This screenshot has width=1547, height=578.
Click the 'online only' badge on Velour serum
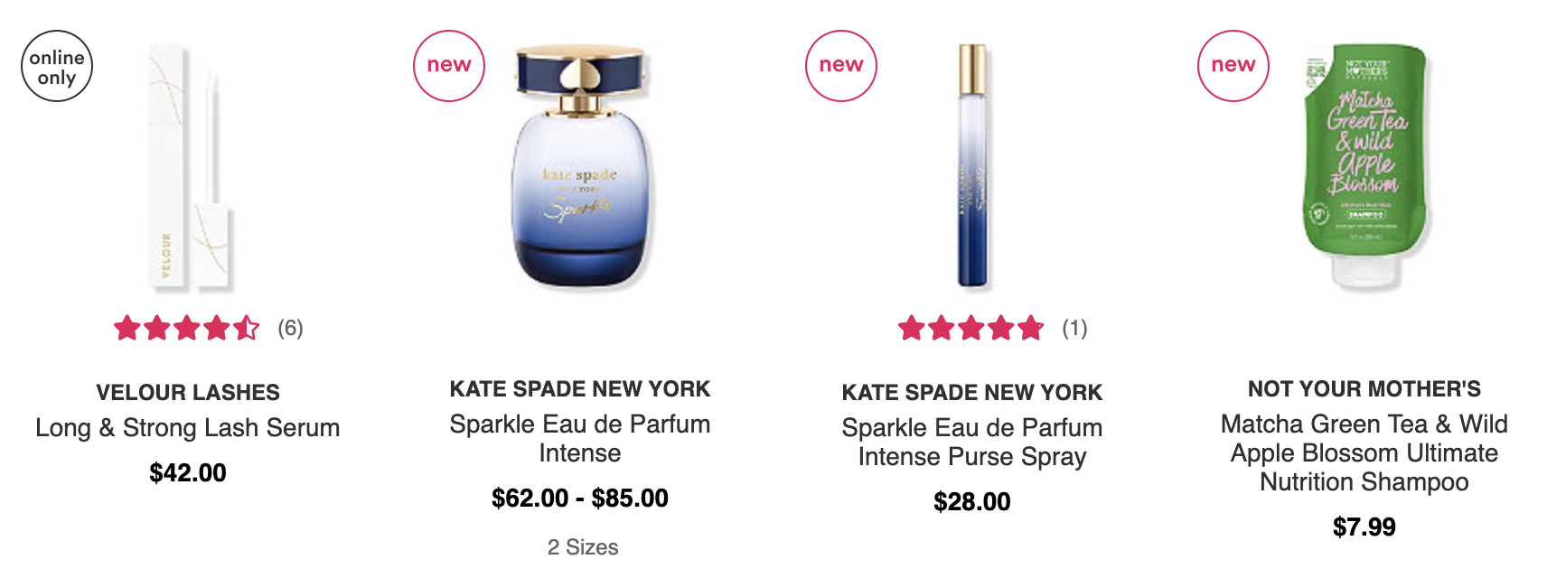coord(57,66)
